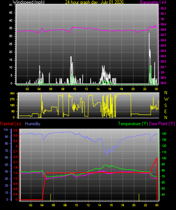The image size is (176, 210).
Task: Click the 'Windspeed (mph)' axis title
Action: (x=29, y=2)
